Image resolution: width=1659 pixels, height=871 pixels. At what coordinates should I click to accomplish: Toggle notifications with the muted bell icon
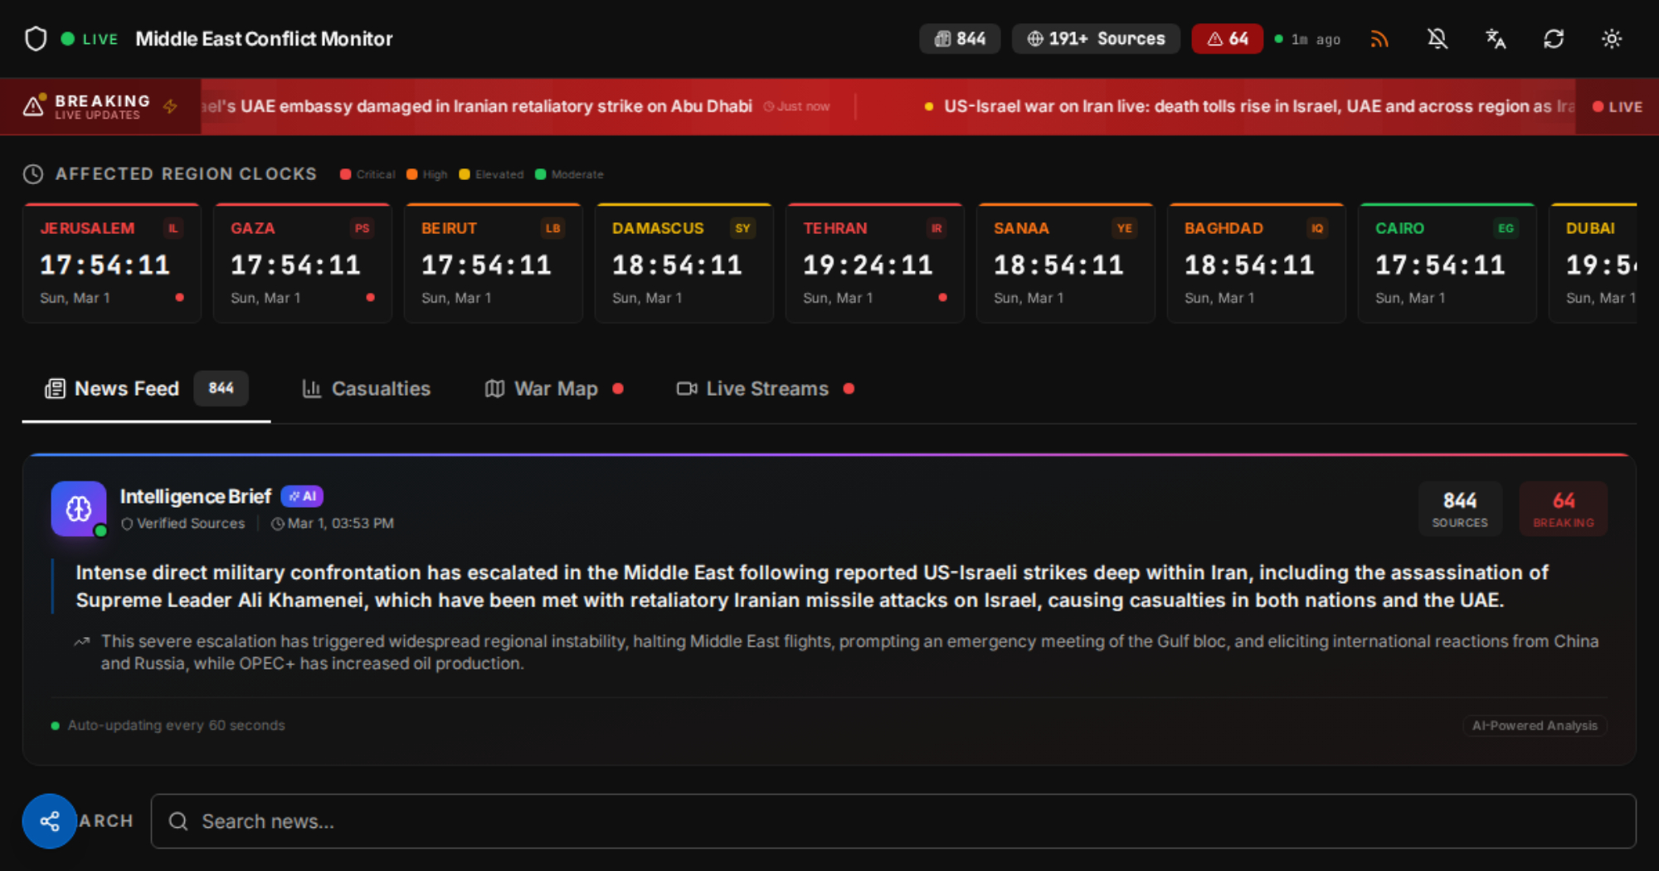[1437, 39]
